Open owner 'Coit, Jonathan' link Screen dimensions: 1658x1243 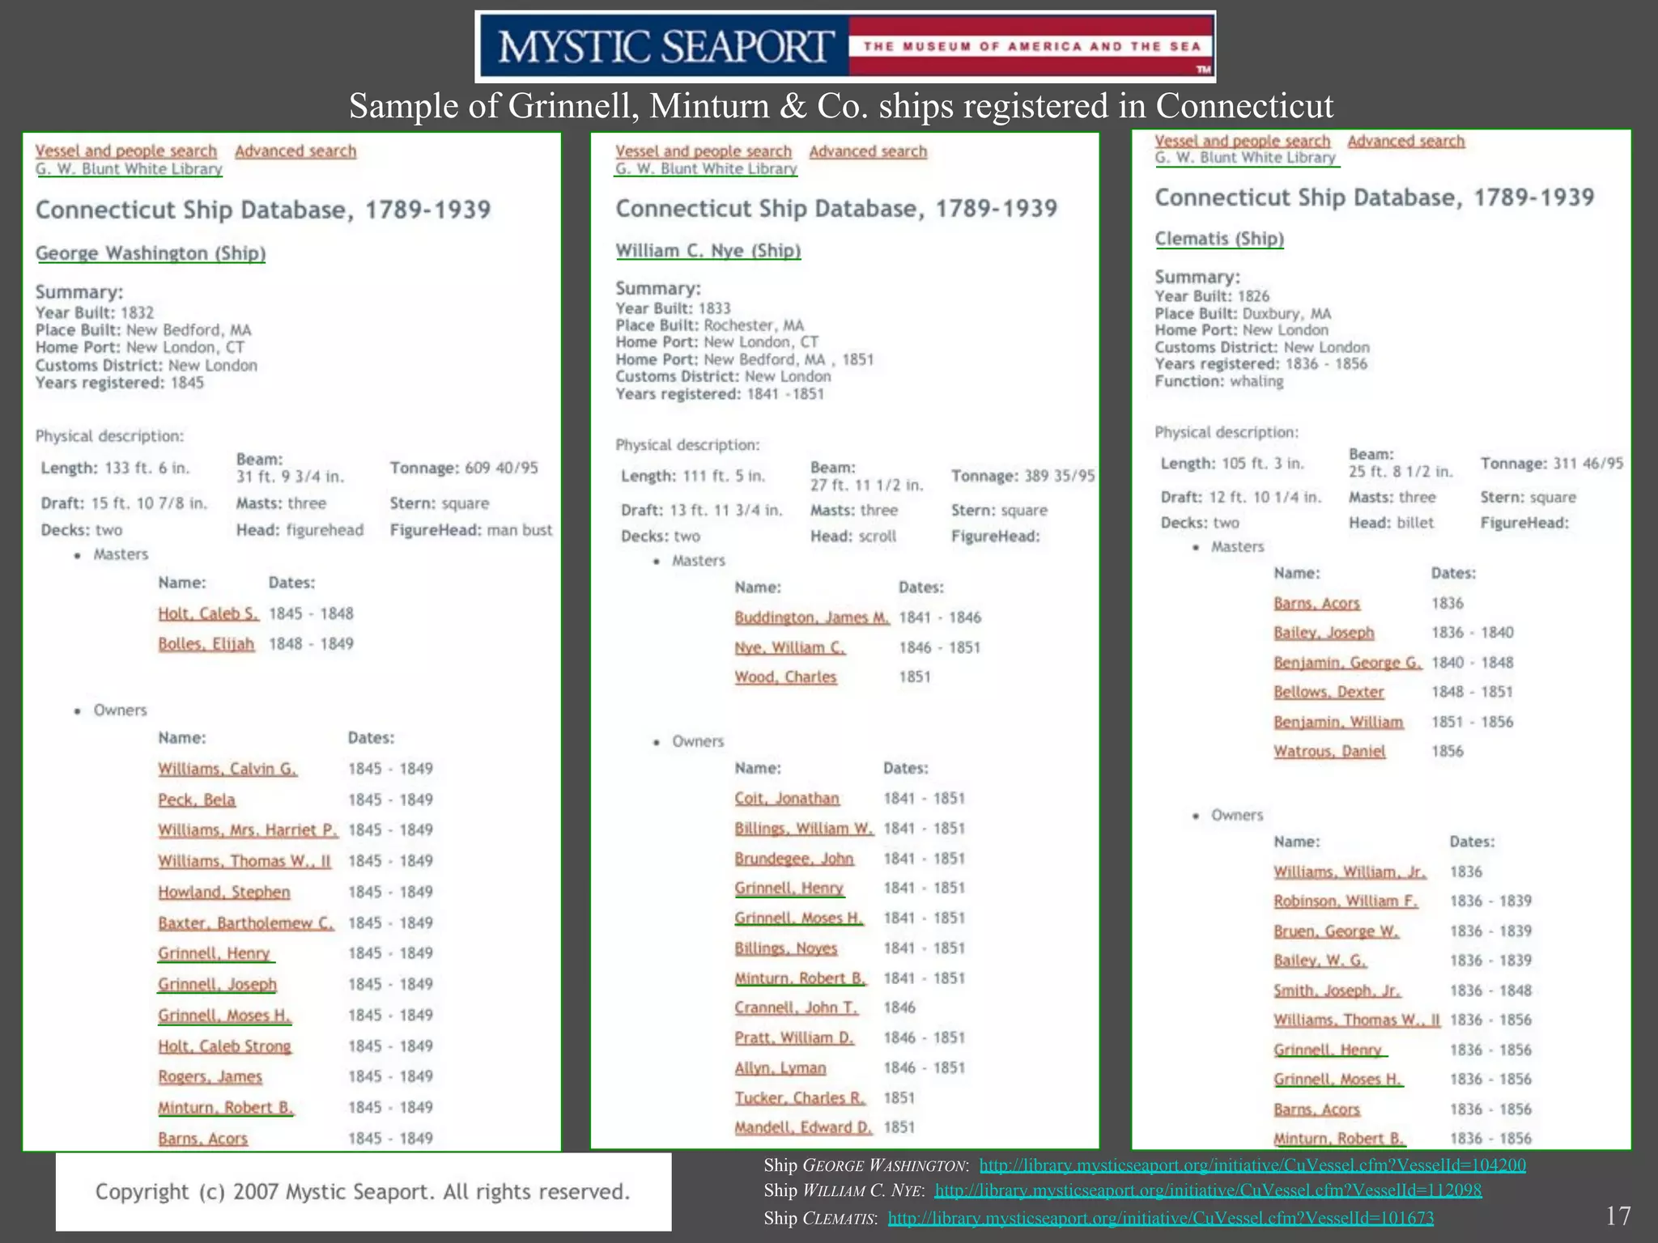pos(787,799)
